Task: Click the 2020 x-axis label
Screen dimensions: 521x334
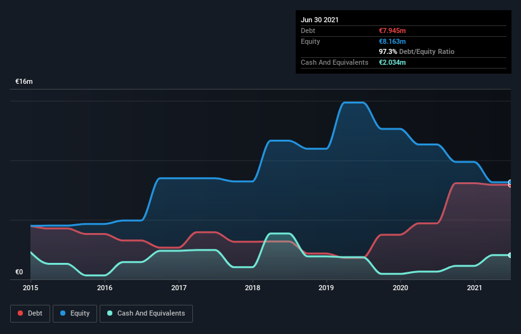Action: pyautogui.click(x=400, y=288)
